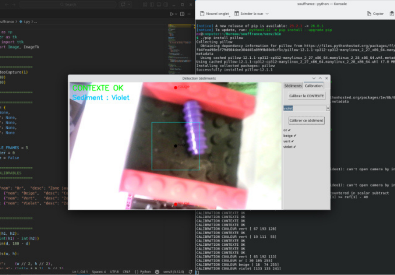Switch to the Sédiments tab
This screenshot has width=395, height=275.
(x=293, y=86)
